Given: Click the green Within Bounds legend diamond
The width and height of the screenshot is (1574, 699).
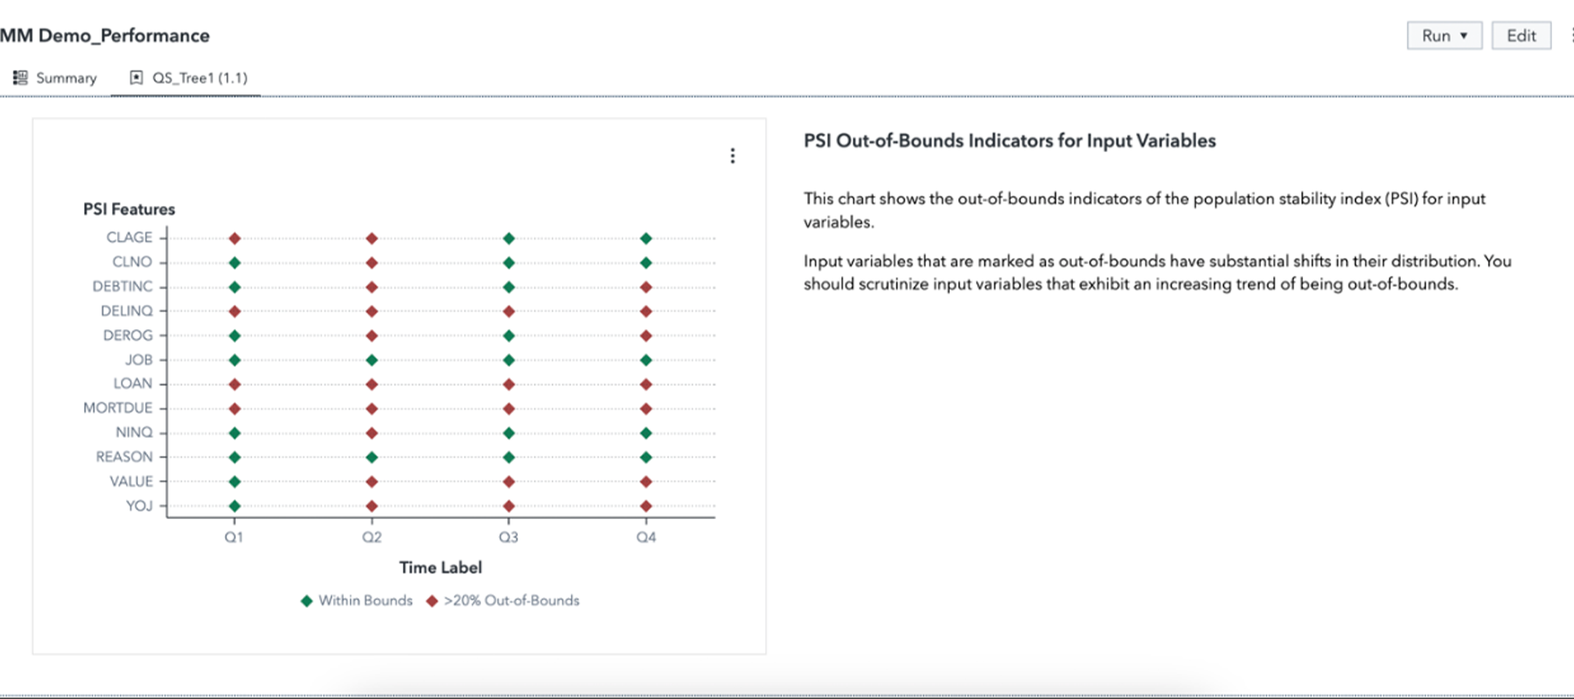Looking at the screenshot, I should coord(306,601).
